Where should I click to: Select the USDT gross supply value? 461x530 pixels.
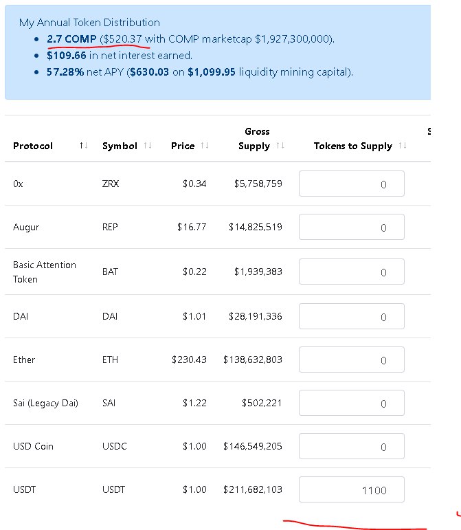[252, 489]
